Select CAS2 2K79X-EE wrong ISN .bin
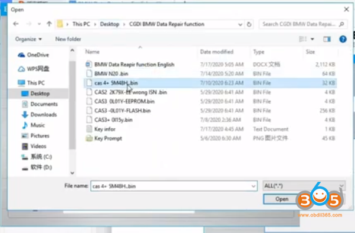The image size is (355, 233). (x=210, y=92)
